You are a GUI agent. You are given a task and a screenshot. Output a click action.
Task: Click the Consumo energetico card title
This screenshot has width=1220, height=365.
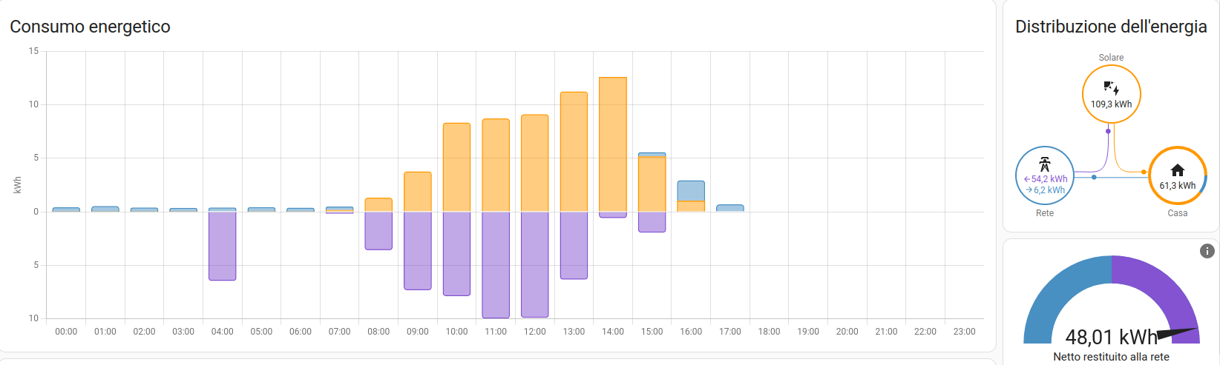(x=90, y=27)
